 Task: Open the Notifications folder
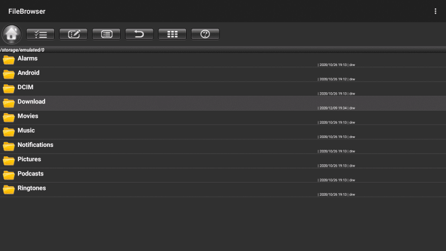click(x=35, y=145)
